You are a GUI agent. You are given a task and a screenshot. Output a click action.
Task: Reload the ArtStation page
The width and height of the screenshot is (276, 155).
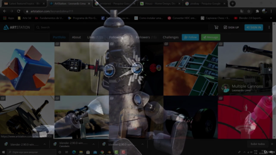pyautogui.click(x=19, y=11)
